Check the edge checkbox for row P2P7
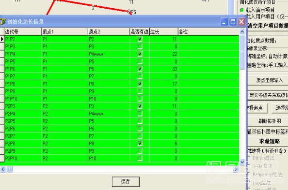The image size is (288, 190). [140, 136]
